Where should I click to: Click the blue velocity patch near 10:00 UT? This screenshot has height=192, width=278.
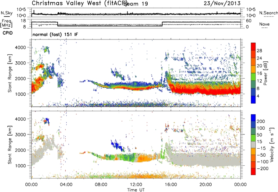coord(117,145)
